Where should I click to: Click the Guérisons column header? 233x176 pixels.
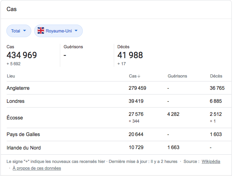pyautogui.click(x=177, y=76)
